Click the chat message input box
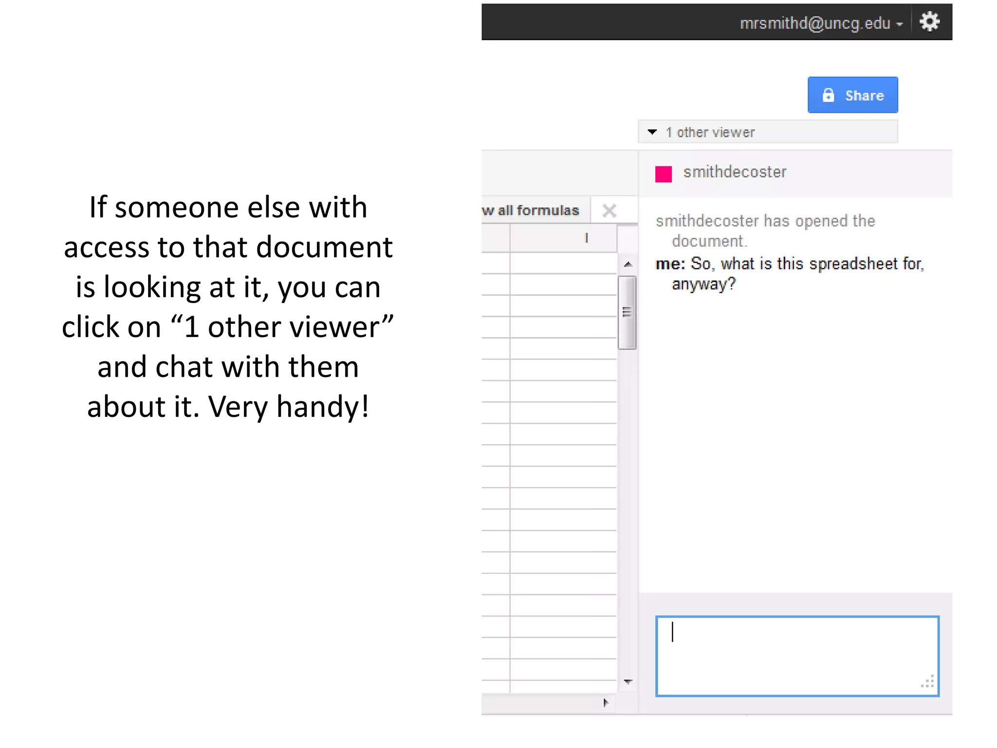The height and width of the screenshot is (748, 997). pyautogui.click(x=797, y=656)
